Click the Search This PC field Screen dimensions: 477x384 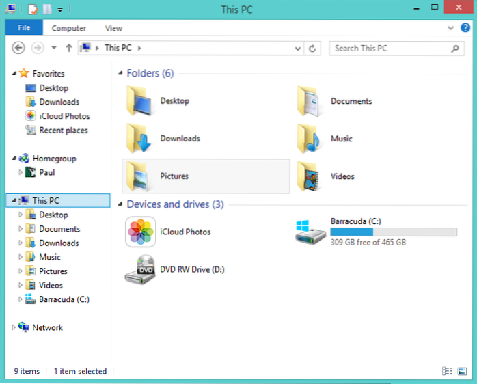tap(390, 49)
